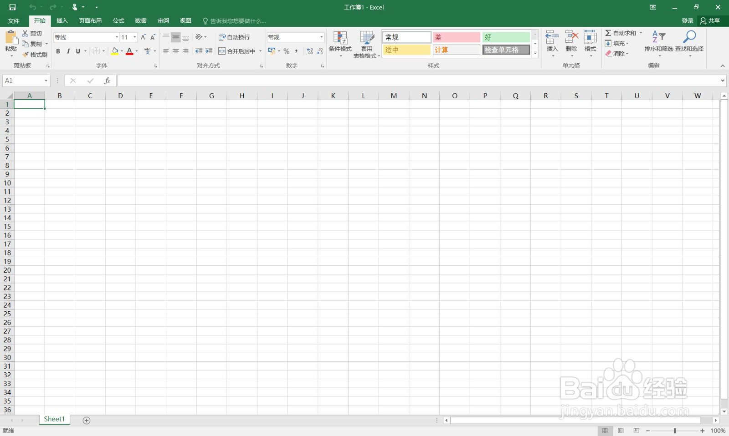Add a new sheet with plus icon

point(87,420)
